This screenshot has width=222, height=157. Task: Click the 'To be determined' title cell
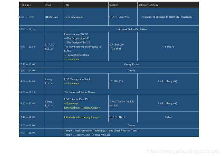86,17
